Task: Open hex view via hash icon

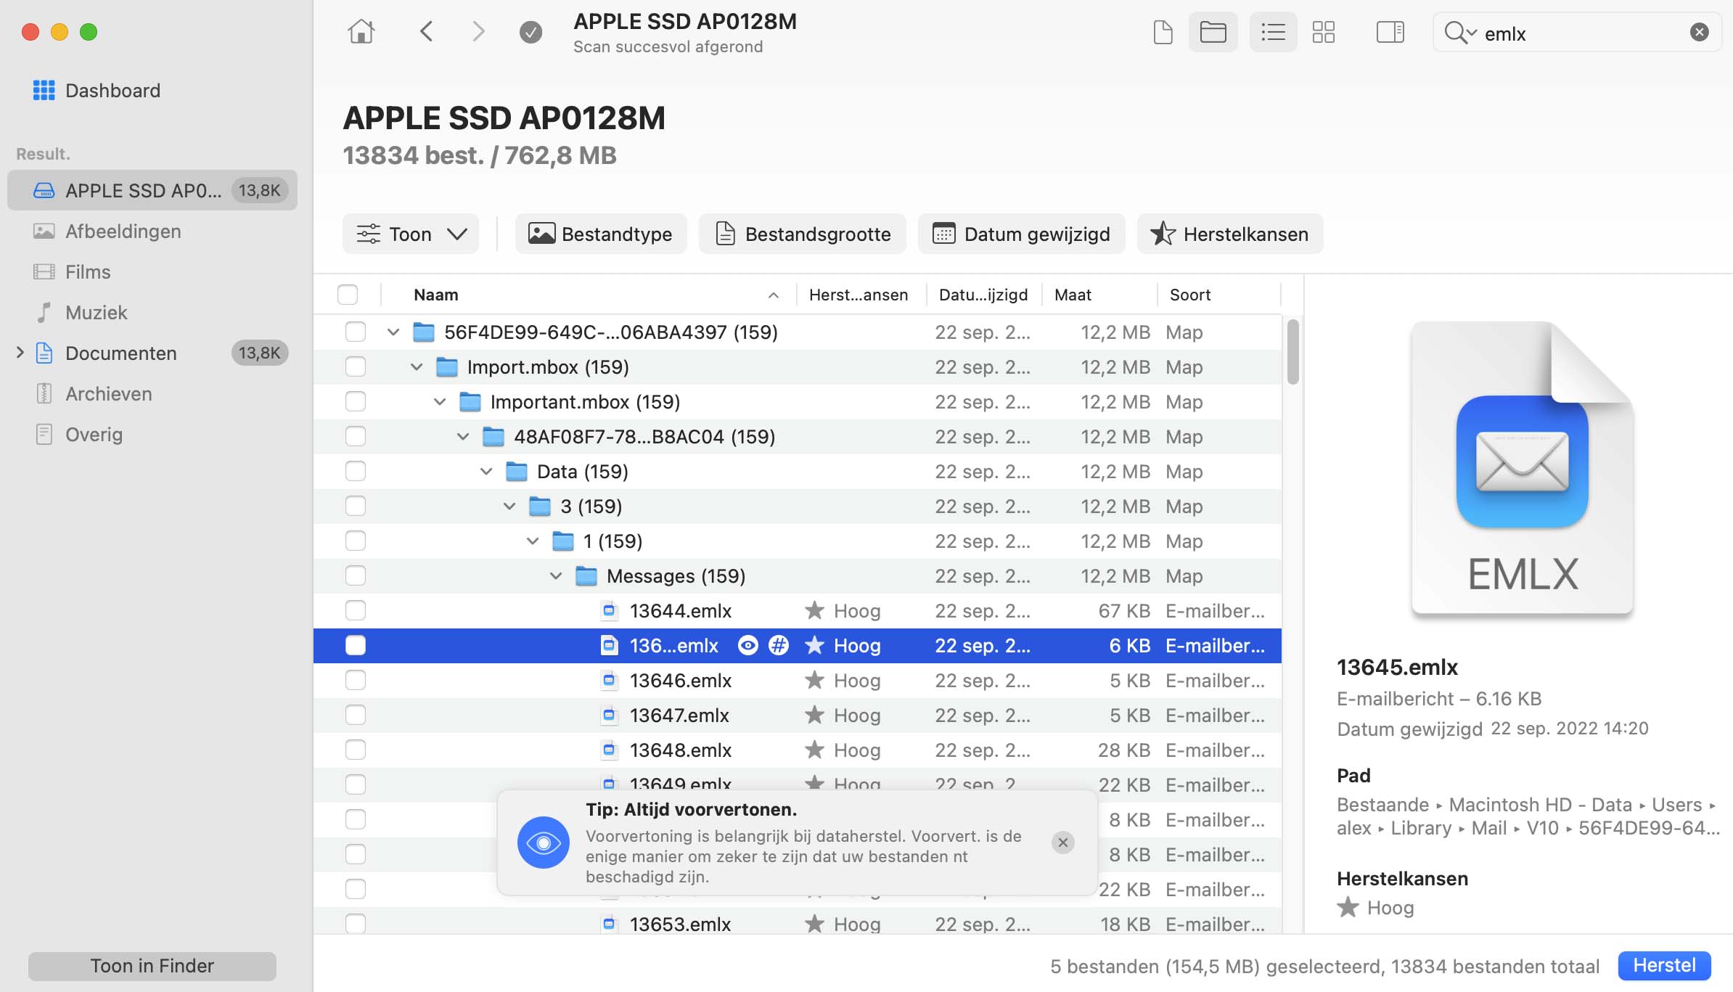Action: coord(779,645)
